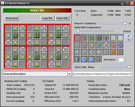Click the Total time 2 hours 46 mins value

pos(116,97)
